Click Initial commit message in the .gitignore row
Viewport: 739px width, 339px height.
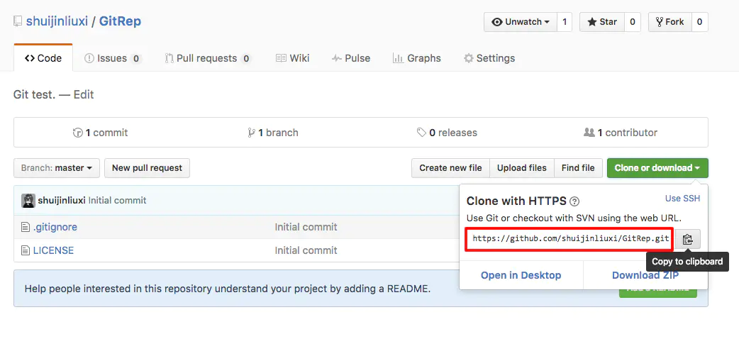pos(306,227)
